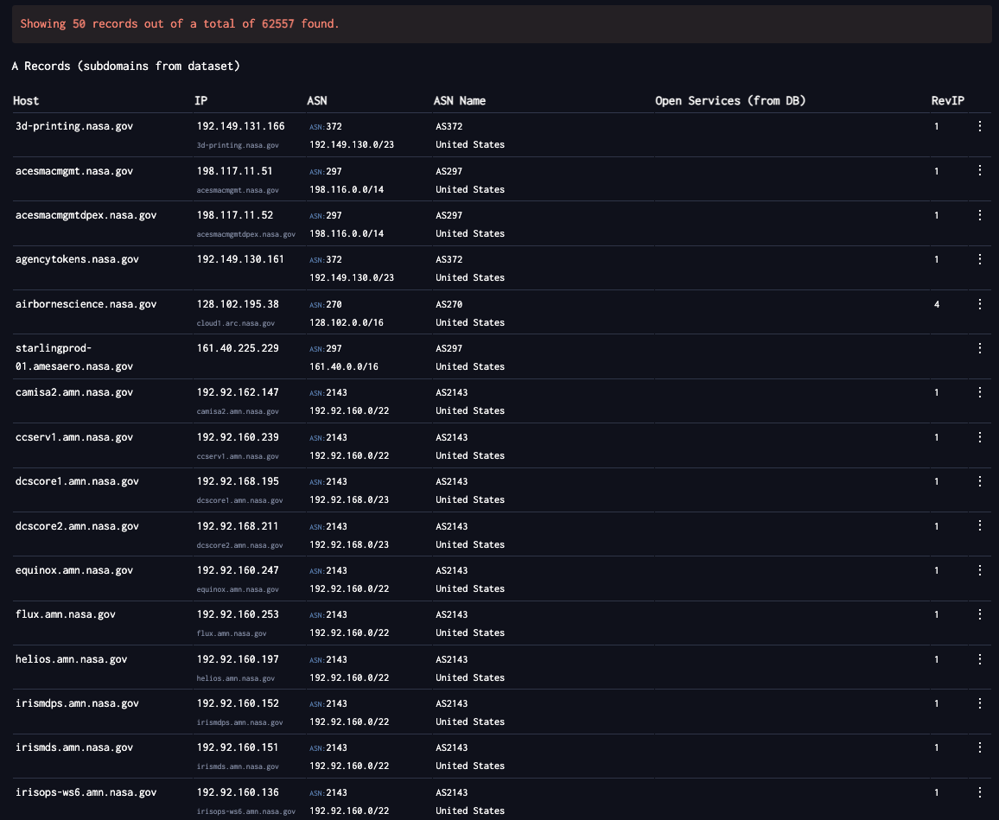Click the Host column header

coord(26,101)
